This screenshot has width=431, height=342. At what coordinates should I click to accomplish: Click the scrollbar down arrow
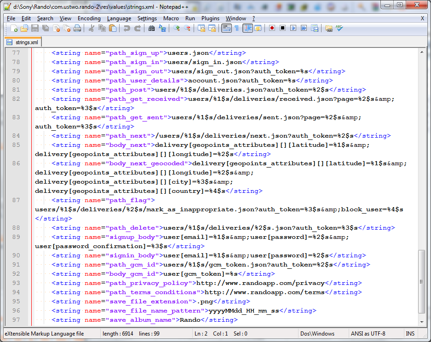(x=422, y=322)
